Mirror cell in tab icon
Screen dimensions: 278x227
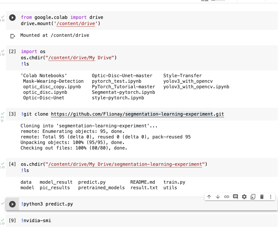(253, 197)
